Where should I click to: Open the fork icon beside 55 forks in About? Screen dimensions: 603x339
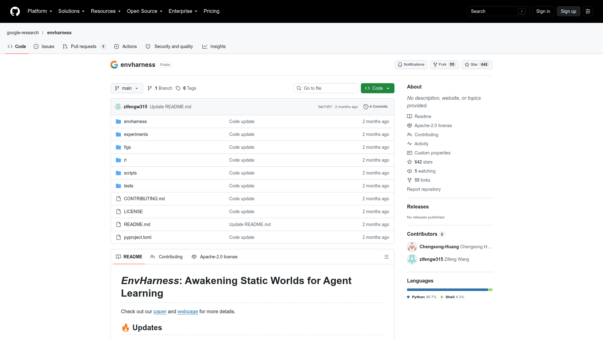click(x=410, y=180)
